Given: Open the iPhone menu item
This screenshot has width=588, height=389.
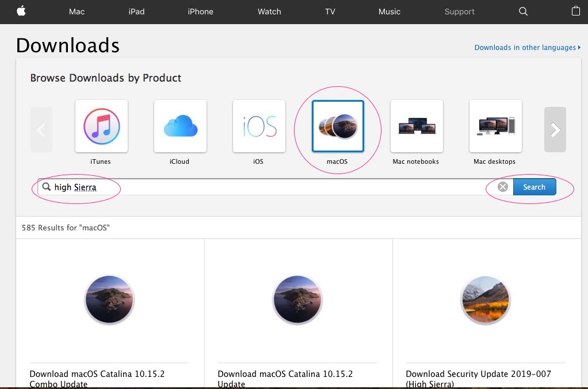Looking at the screenshot, I should pyautogui.click(x=200, y=11).
